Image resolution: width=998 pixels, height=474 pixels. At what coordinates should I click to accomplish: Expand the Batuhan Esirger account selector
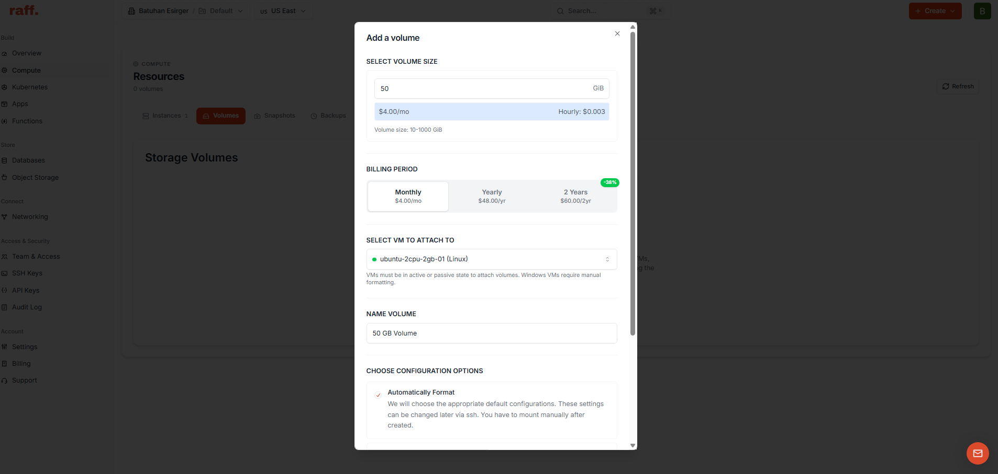[158, 11]
